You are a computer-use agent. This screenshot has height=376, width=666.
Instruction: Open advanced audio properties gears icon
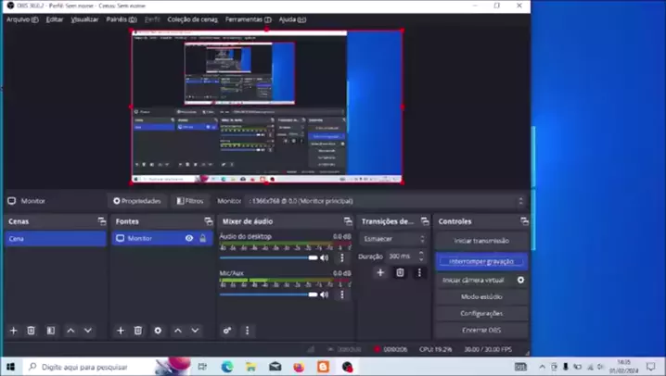tap(227, 331)
